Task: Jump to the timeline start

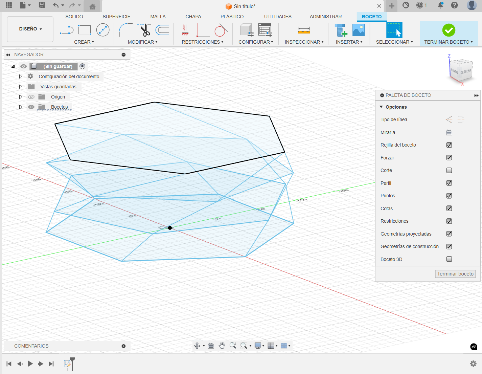Action: tap(9, 364)
